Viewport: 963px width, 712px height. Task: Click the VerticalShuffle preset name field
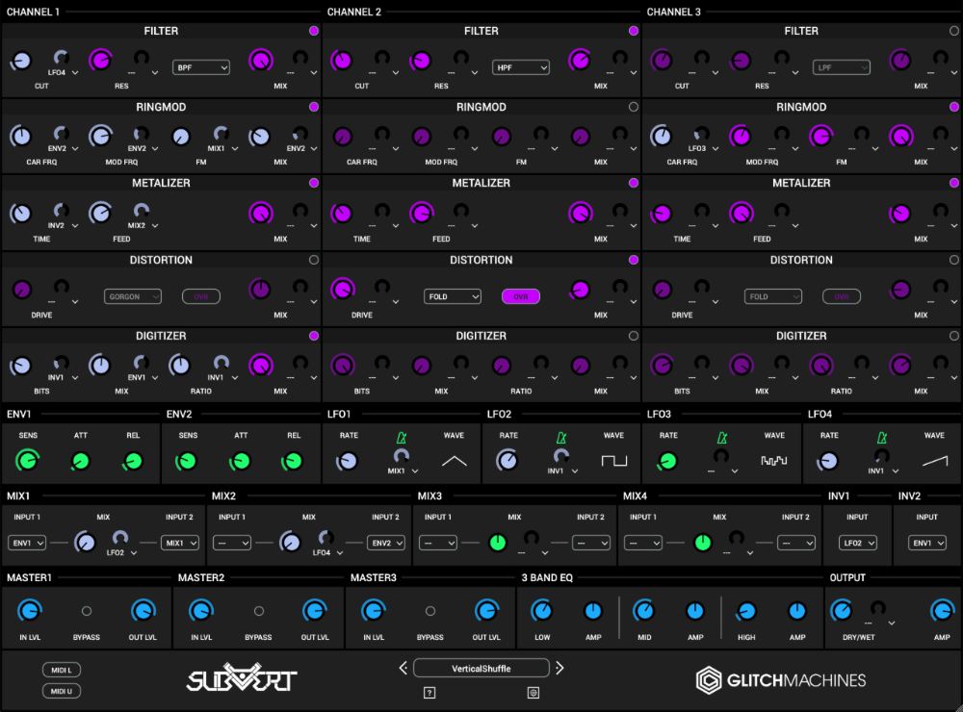pos(481,668)
